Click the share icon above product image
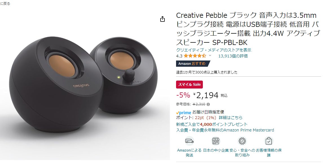The width and height of the screenshot is (327, 164). point(163,19)
